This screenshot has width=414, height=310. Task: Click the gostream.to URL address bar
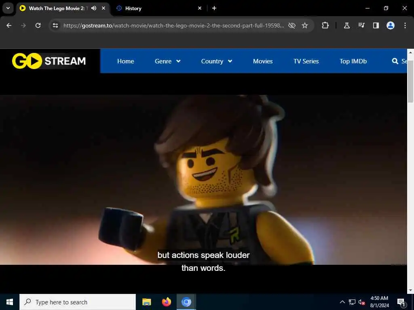click(173, 25)
